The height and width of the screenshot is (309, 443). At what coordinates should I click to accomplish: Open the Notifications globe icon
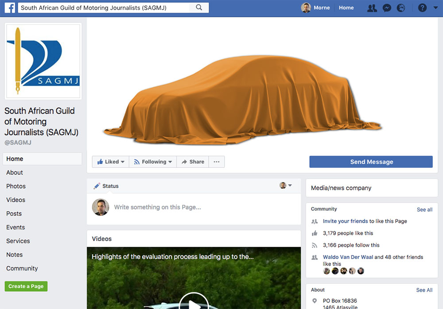(401, 8)
